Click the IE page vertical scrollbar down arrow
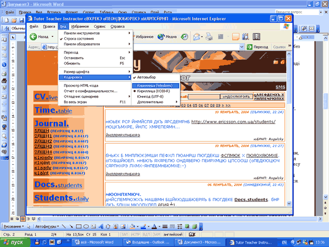The height and width of the screenshot is (247, 329). point(289,203)
